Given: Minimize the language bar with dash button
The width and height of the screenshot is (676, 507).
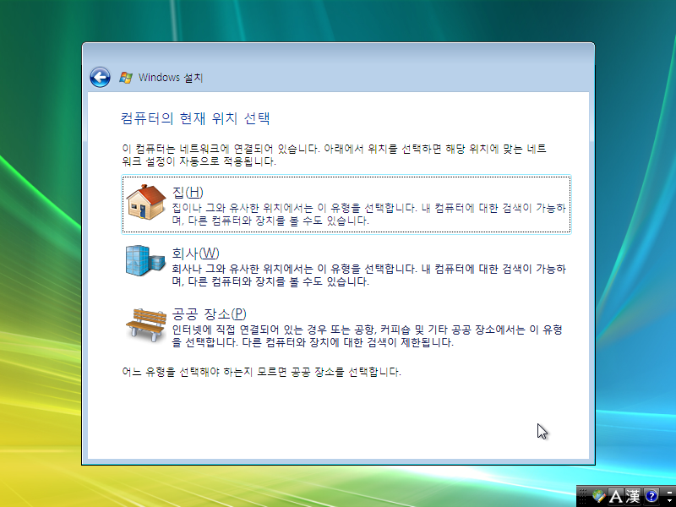Looking at the screenshot, I should click(x=669, y=493).
